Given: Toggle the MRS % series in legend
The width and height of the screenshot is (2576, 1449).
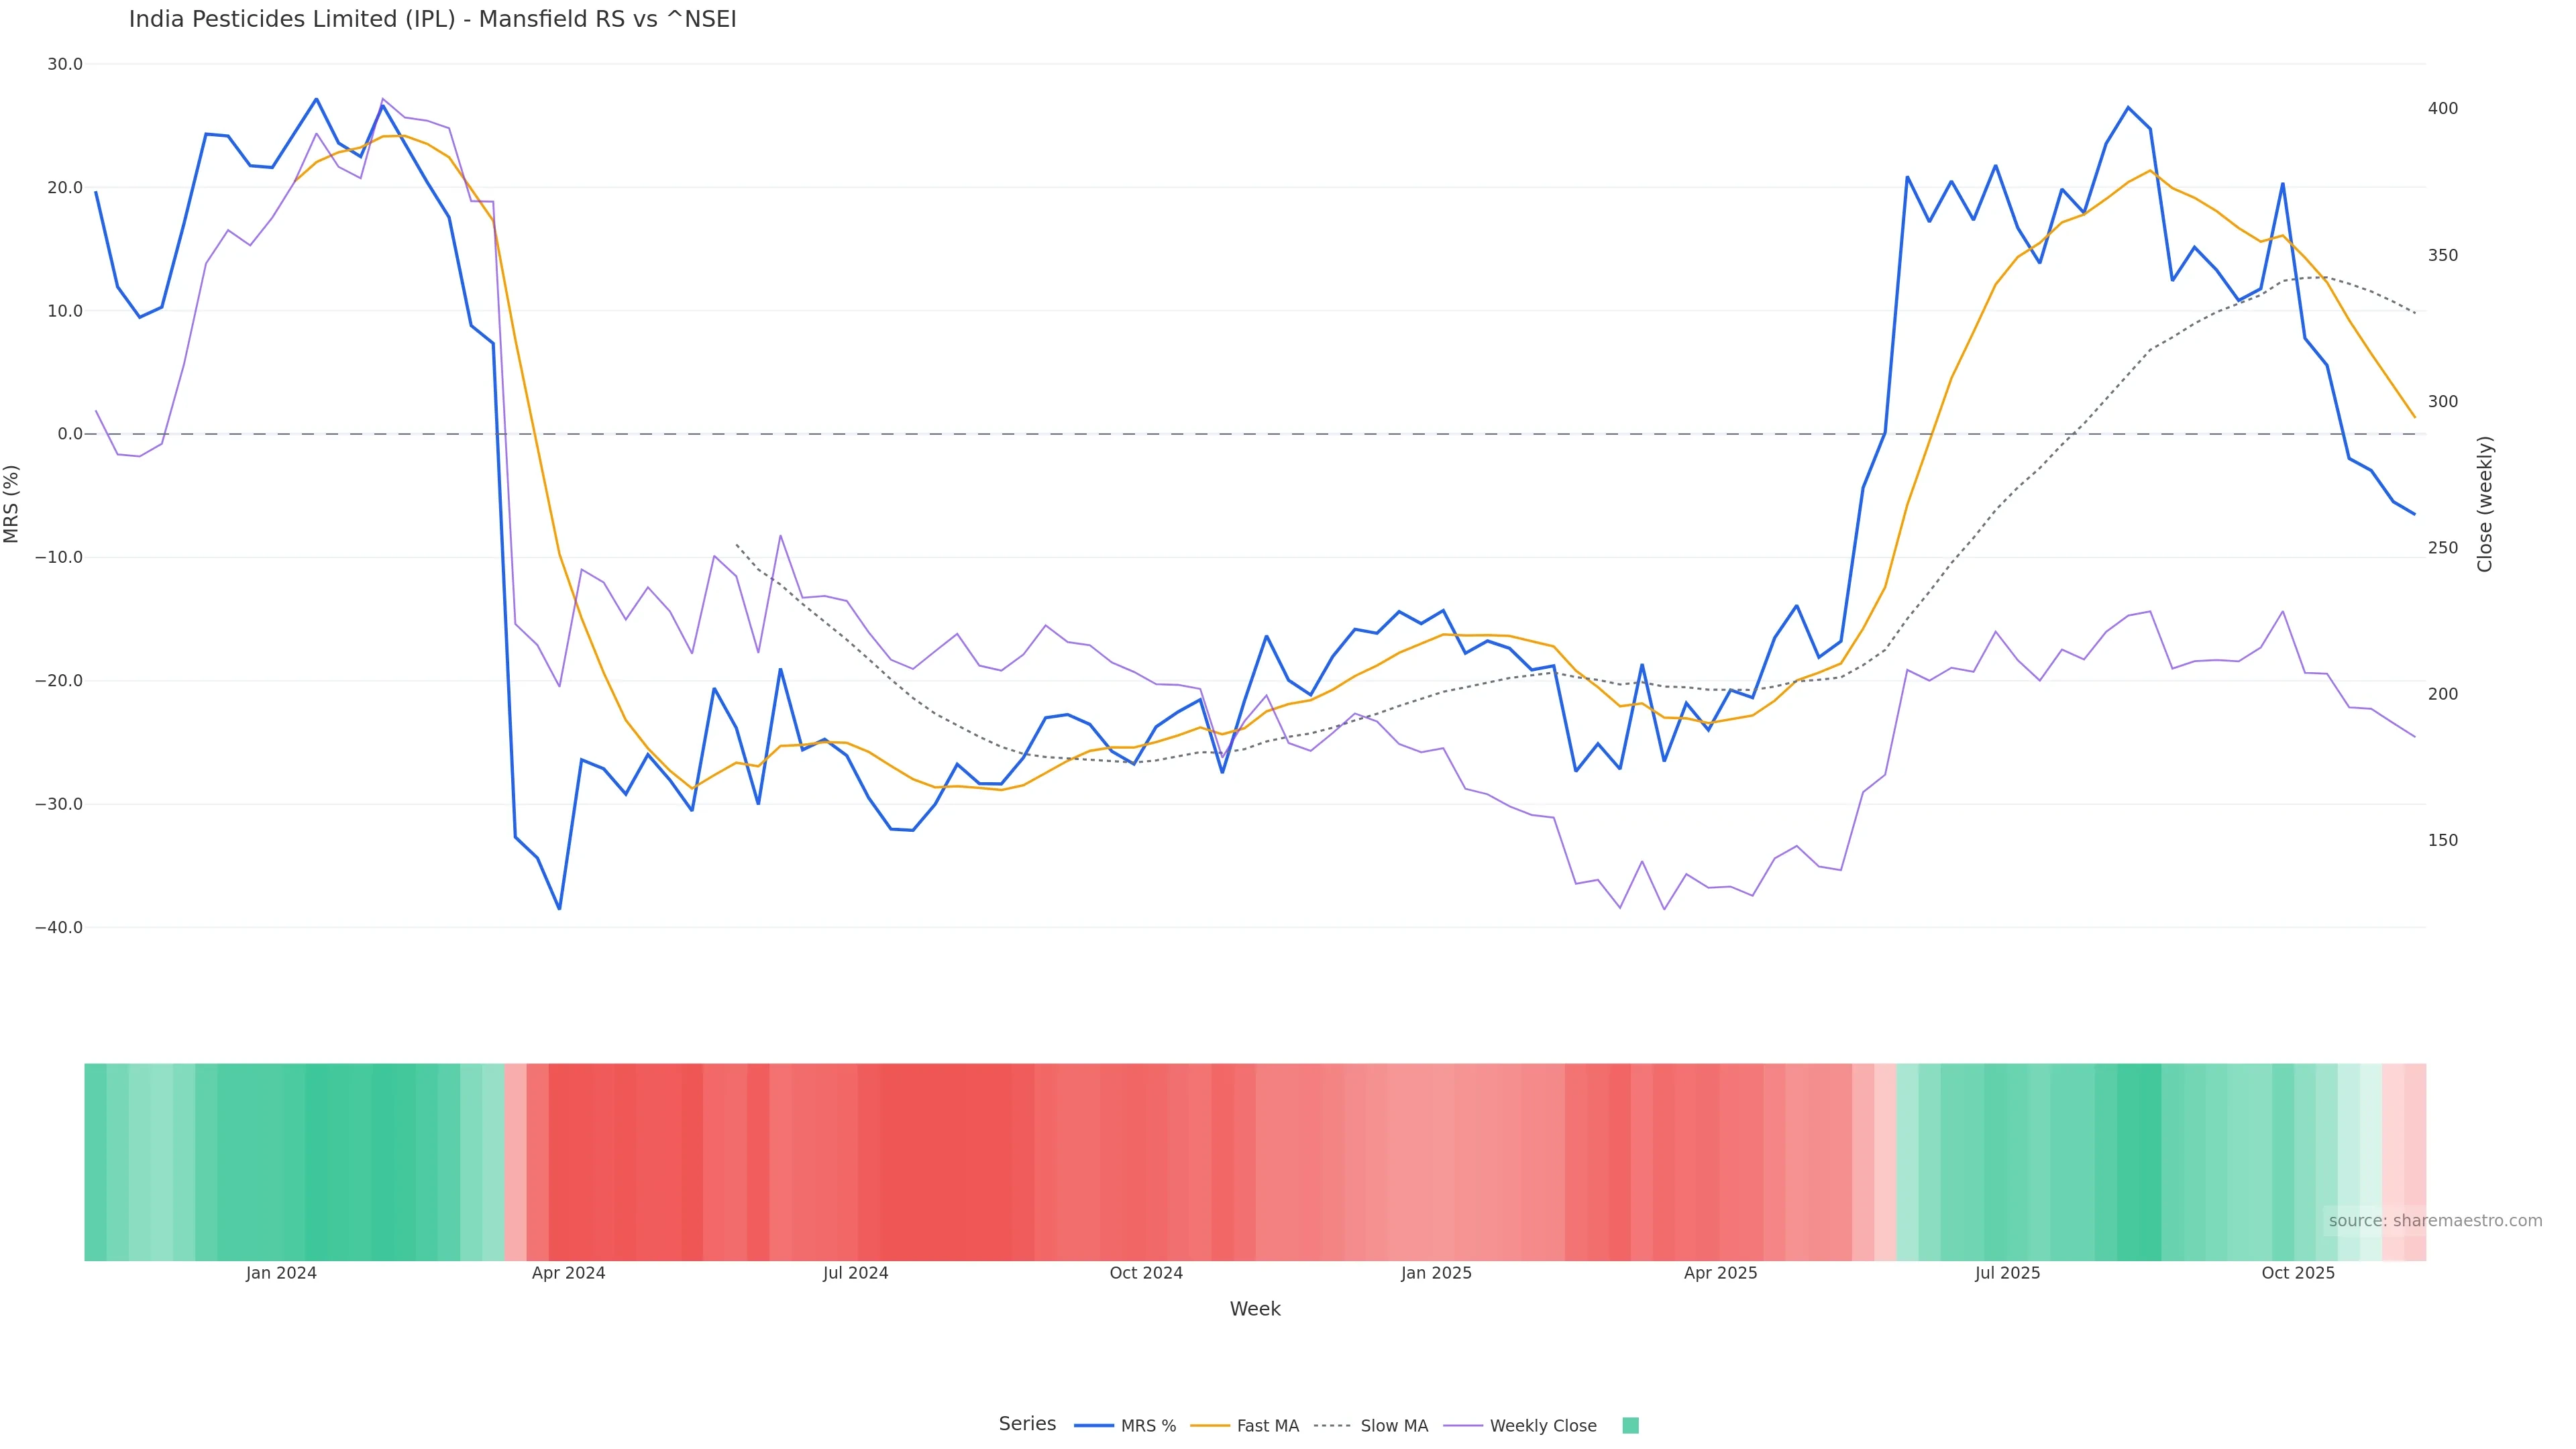Looking at the screenshot, I should coord(1147,1426).
